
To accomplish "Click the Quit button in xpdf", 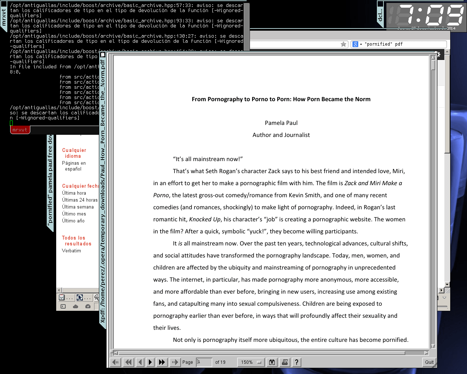I will [429, 362].
